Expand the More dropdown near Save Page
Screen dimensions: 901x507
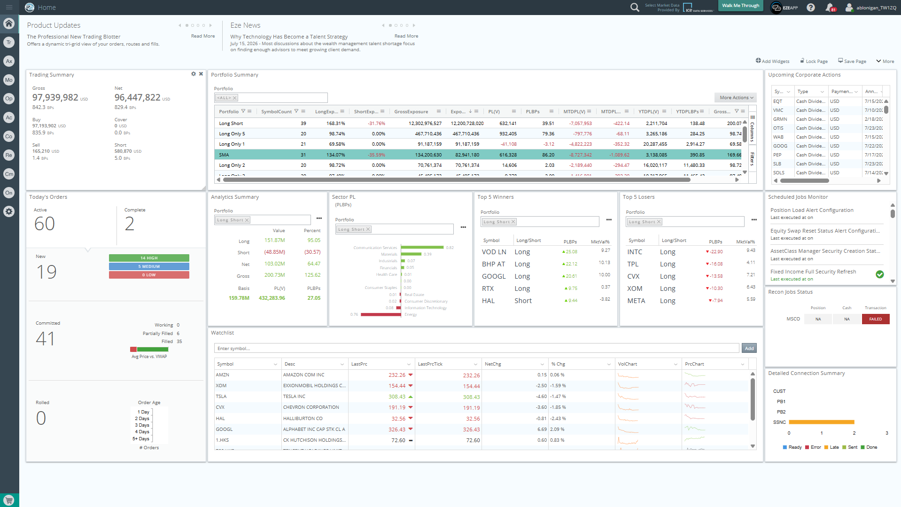[885, 61]
